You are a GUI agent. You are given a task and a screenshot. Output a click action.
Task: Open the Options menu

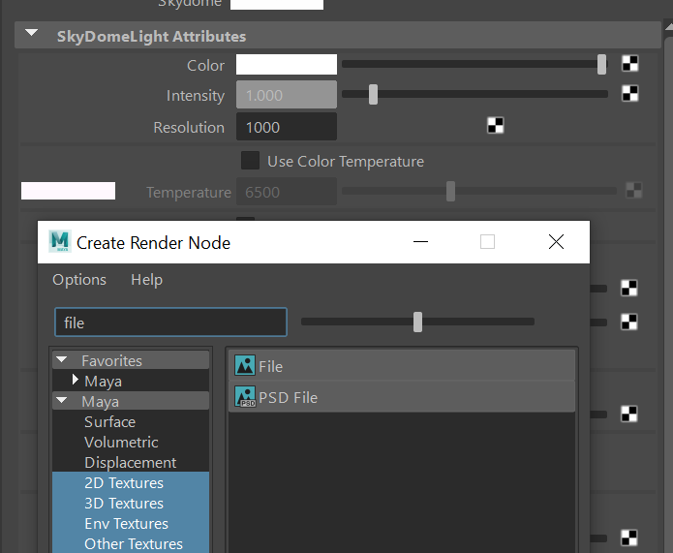point(79,280)
